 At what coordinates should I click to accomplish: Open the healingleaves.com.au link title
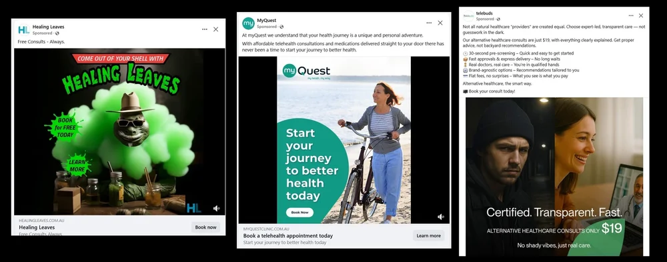tap(37, 227)
